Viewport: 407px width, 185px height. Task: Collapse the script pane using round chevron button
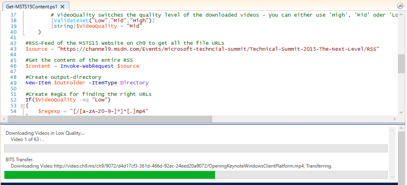click(400, 6)
